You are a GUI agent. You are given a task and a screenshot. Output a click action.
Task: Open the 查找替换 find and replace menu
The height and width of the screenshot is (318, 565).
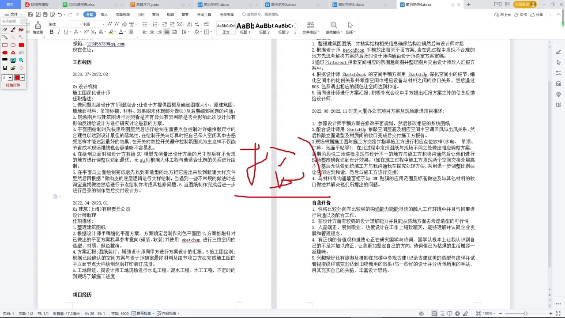[x=334, y=28]
